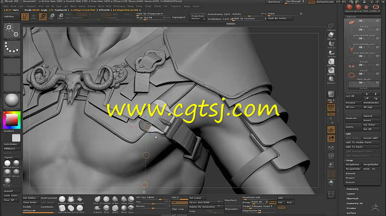Viewport: 386px width, 216px height.
Task: Adjust the Resolution slider for Dynamesh
Action: (259, 198)
